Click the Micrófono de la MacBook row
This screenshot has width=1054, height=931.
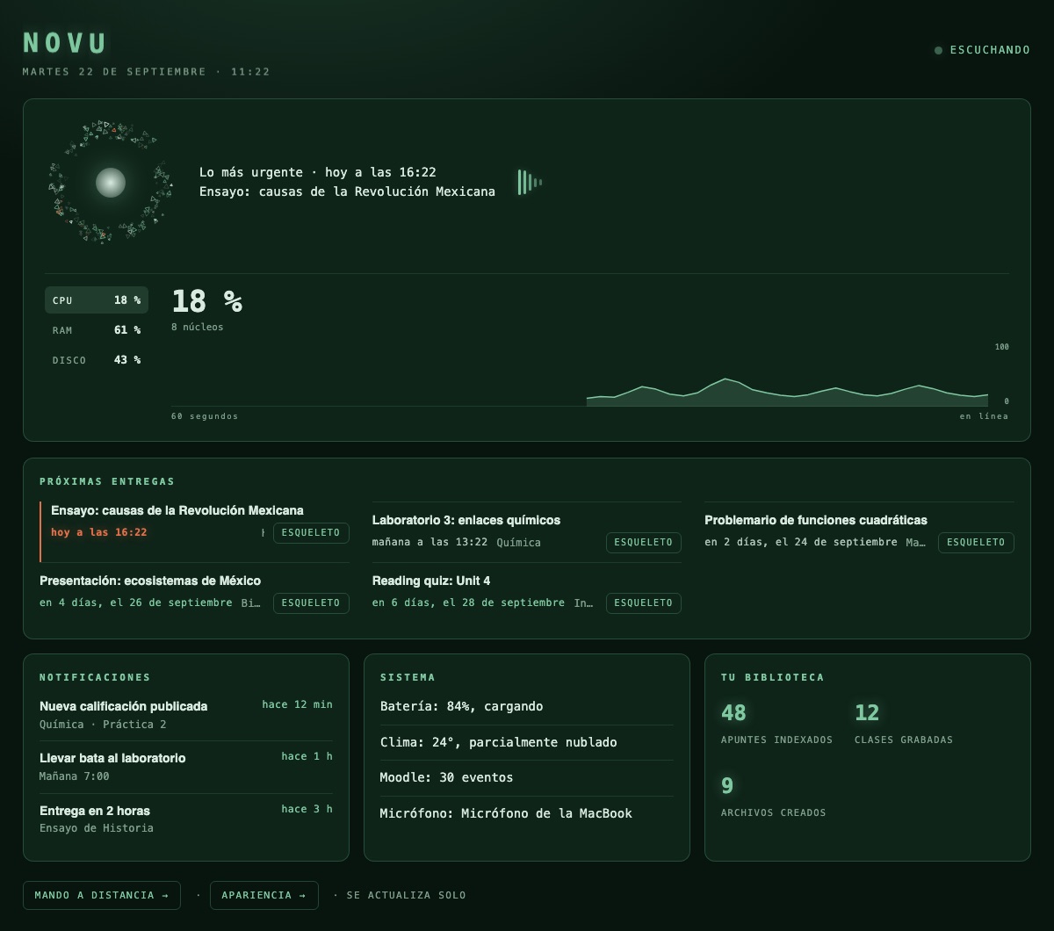(527, 813)
